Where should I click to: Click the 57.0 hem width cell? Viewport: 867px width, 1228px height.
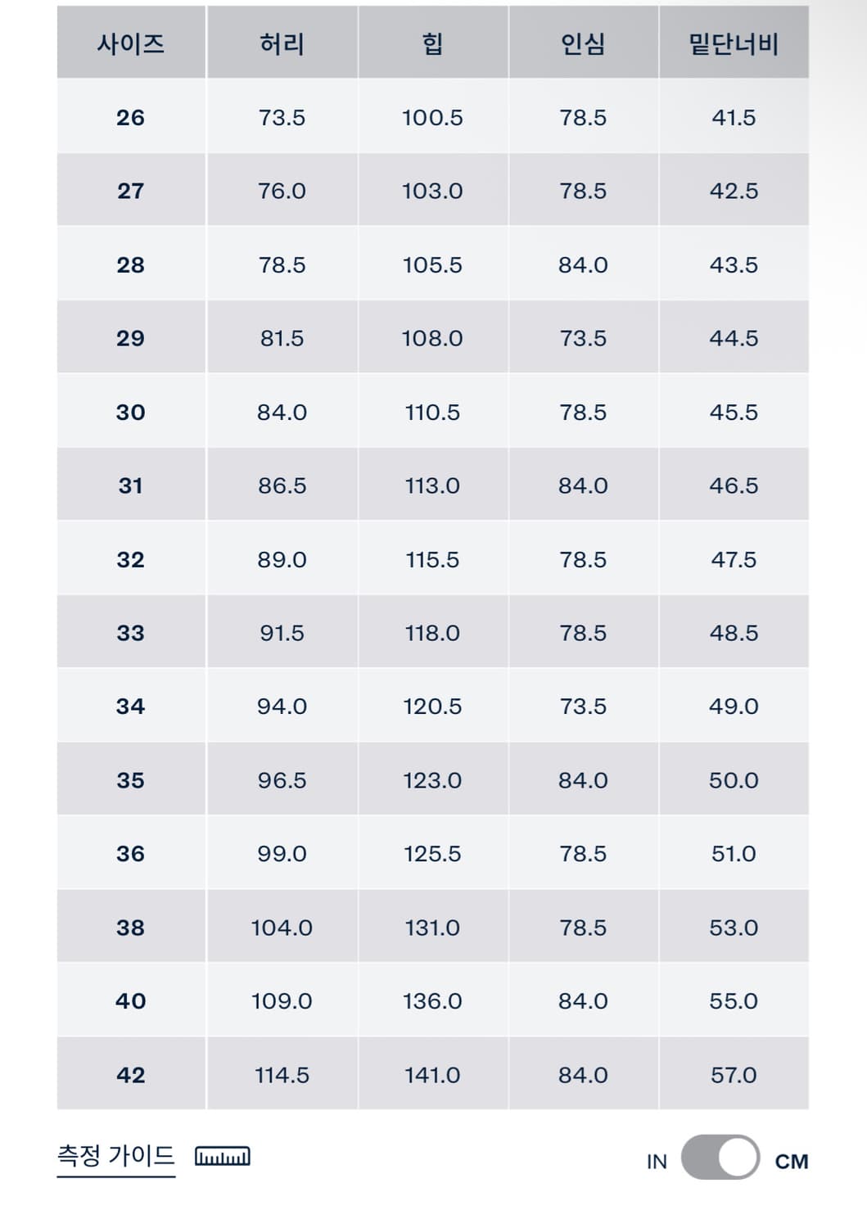click(x=734, y=1074)
